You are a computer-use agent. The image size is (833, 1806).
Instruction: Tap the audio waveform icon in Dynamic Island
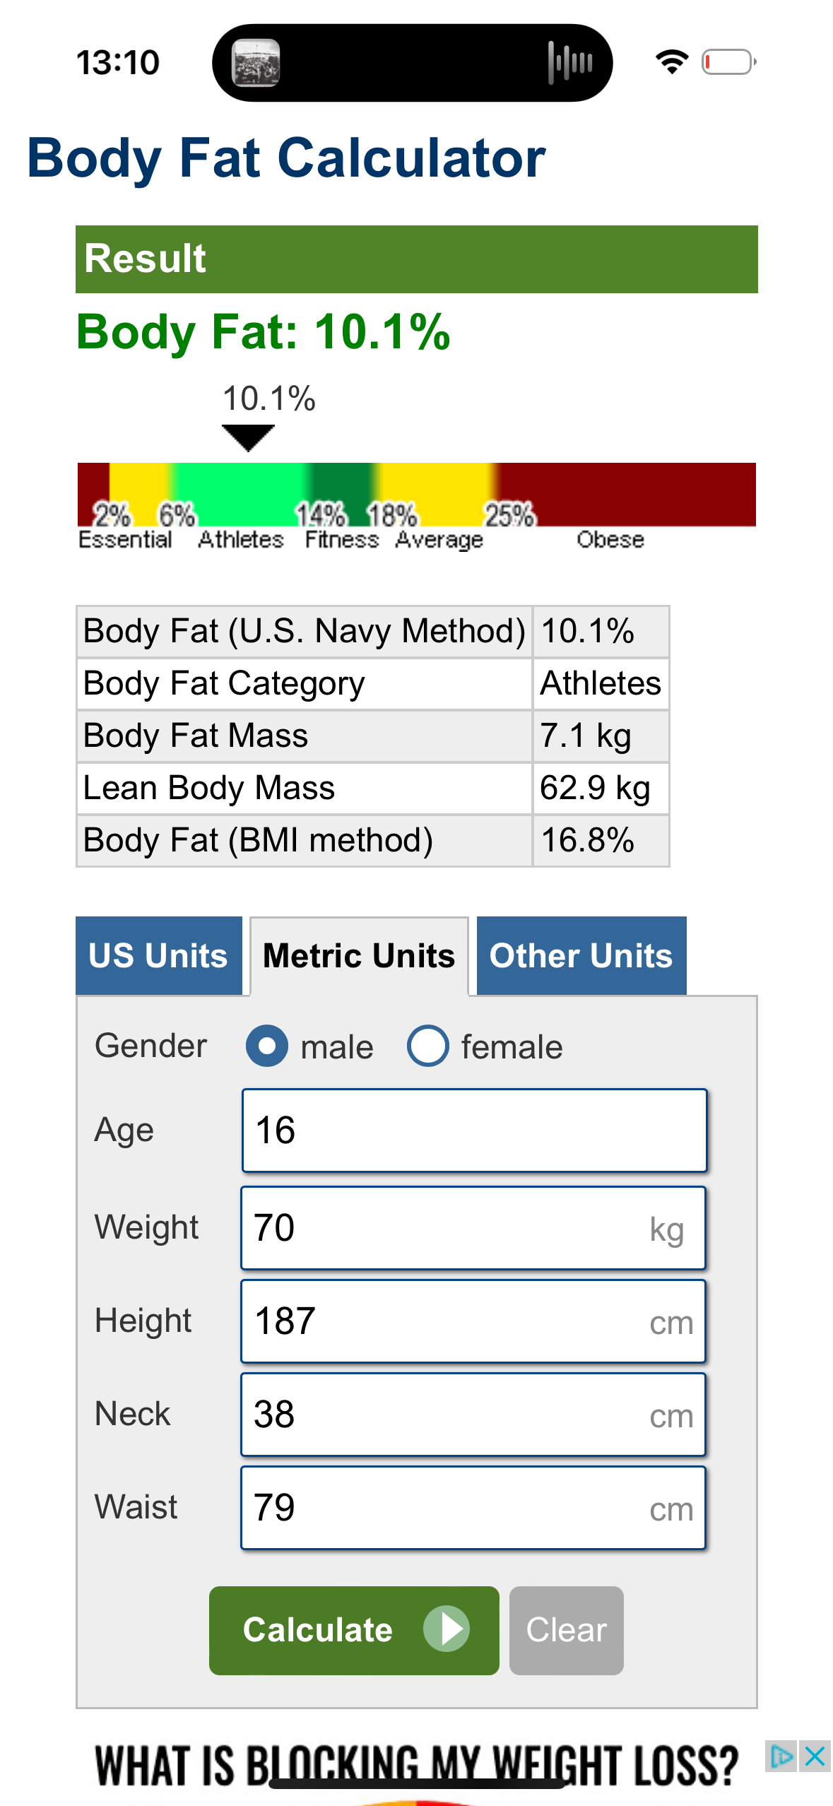point(570,63)
